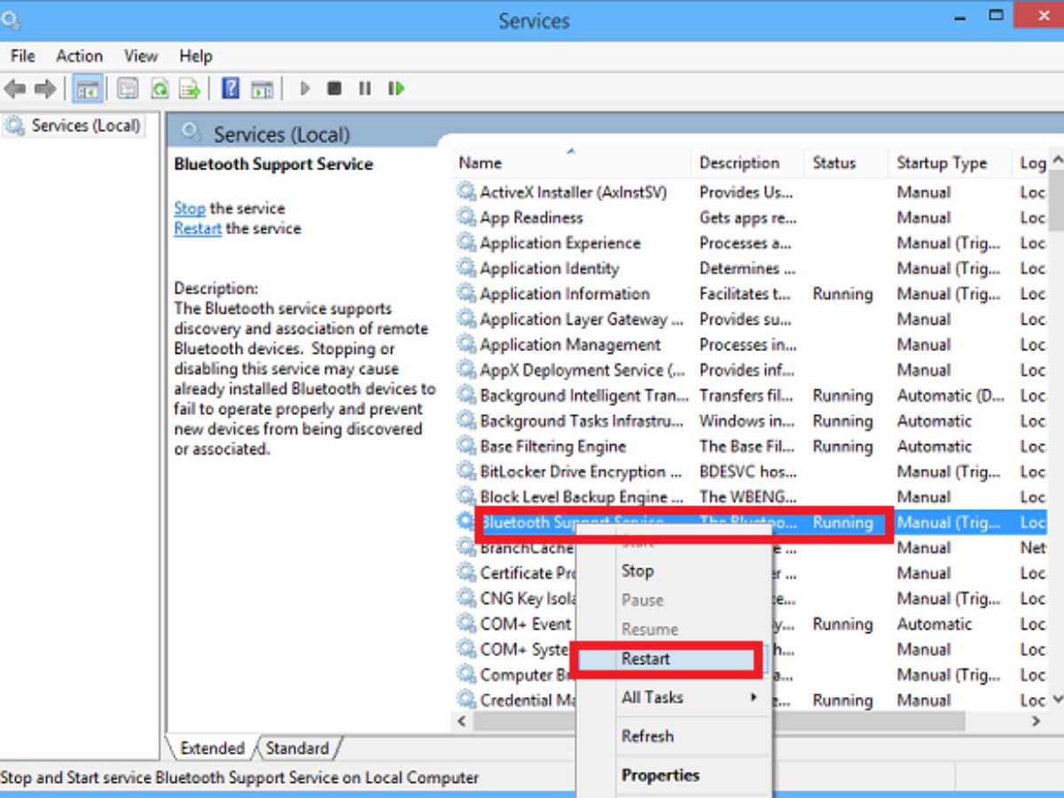Screen dimensions: 1064x798
Task: Select the Application Information service row
Action: 751,293
